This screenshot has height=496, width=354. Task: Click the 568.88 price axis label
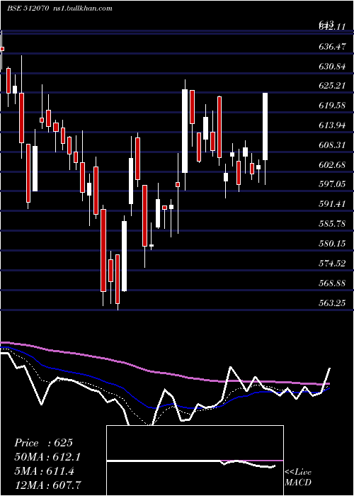pyautogui.click(x=332, y=283)
